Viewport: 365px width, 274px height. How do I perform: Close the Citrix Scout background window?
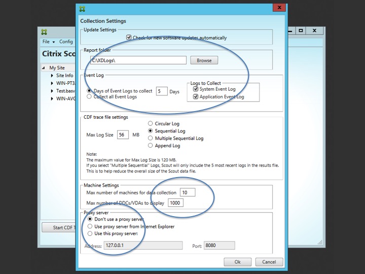[x=314, y=30]
